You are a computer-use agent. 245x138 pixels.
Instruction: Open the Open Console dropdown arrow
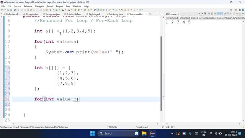pyautogui.click(x=237, y=14)
